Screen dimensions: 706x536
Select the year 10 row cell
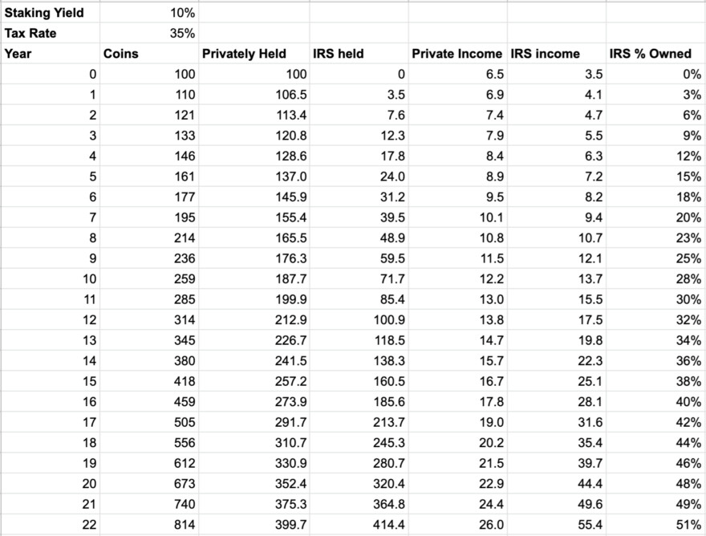tap(50, 278)
